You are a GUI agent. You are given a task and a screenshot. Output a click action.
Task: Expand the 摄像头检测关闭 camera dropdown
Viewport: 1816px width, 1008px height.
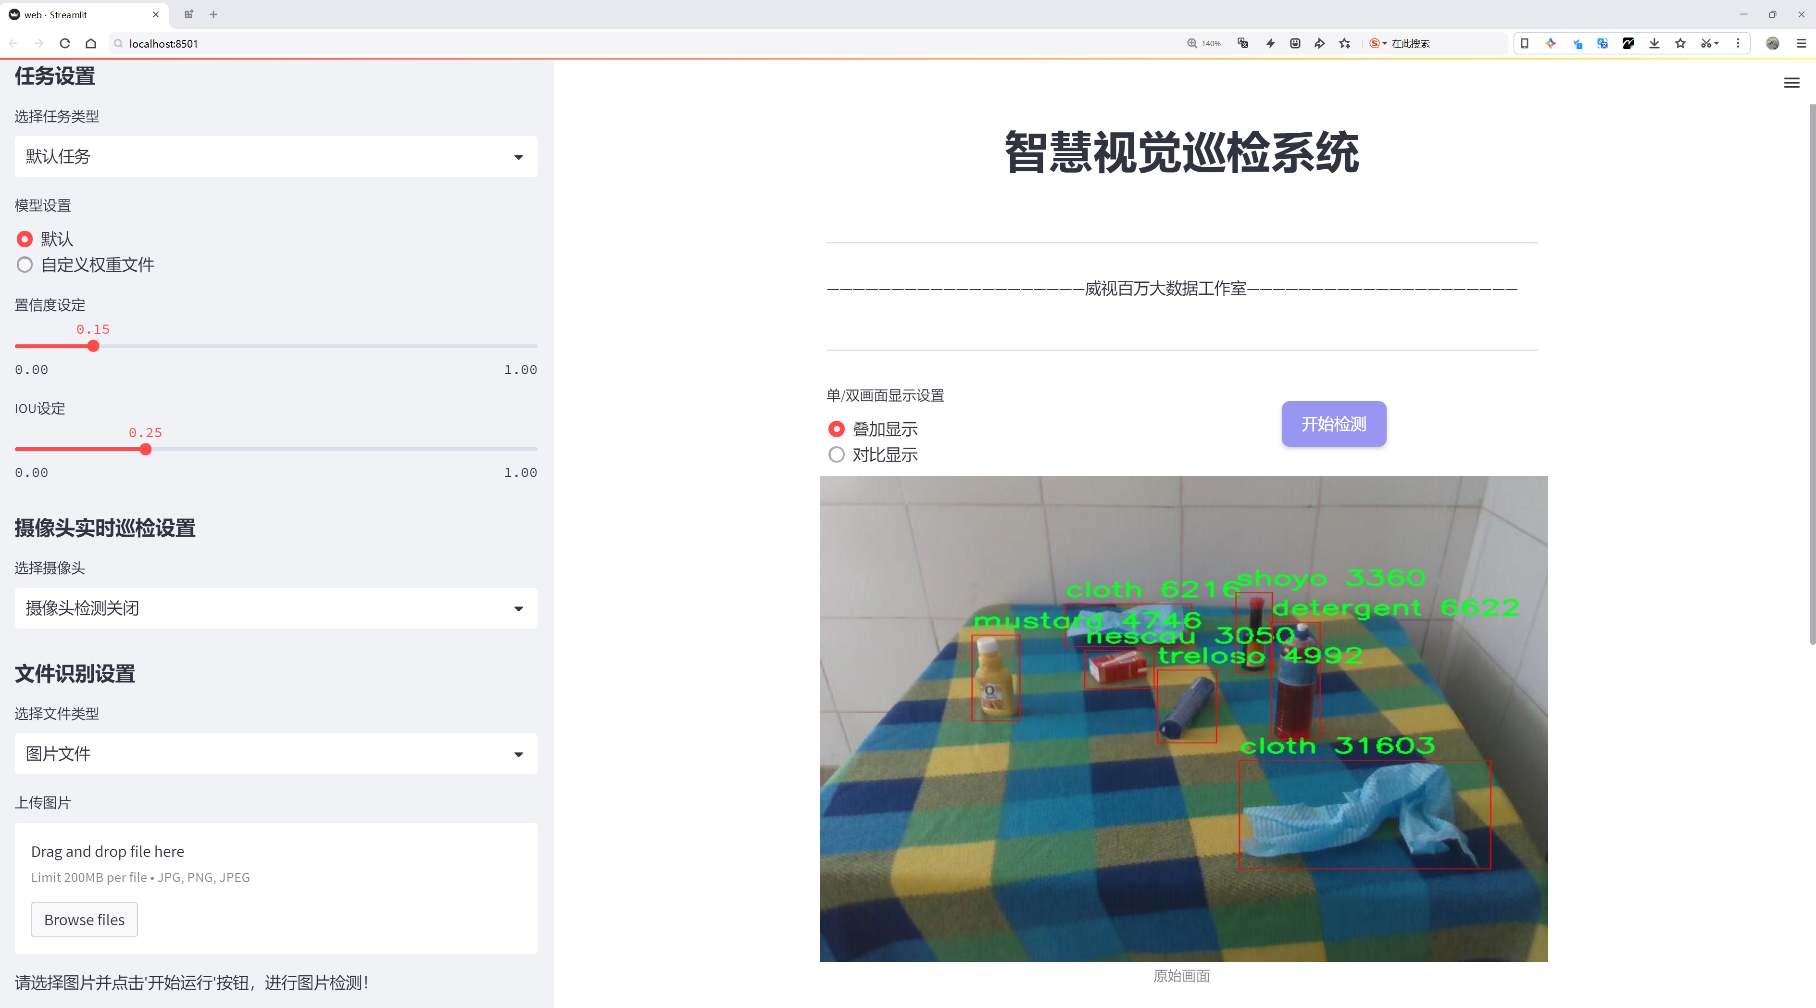[276, 608]
